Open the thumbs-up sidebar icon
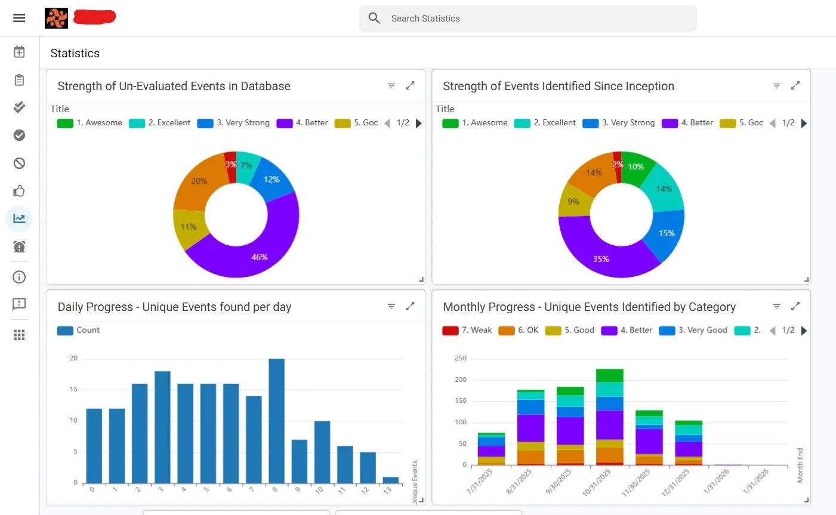 click(19, 191)
